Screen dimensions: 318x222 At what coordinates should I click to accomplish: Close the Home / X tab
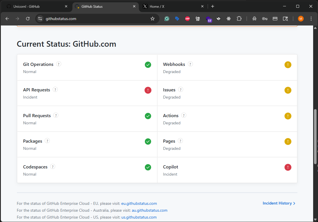pos(202,7)
